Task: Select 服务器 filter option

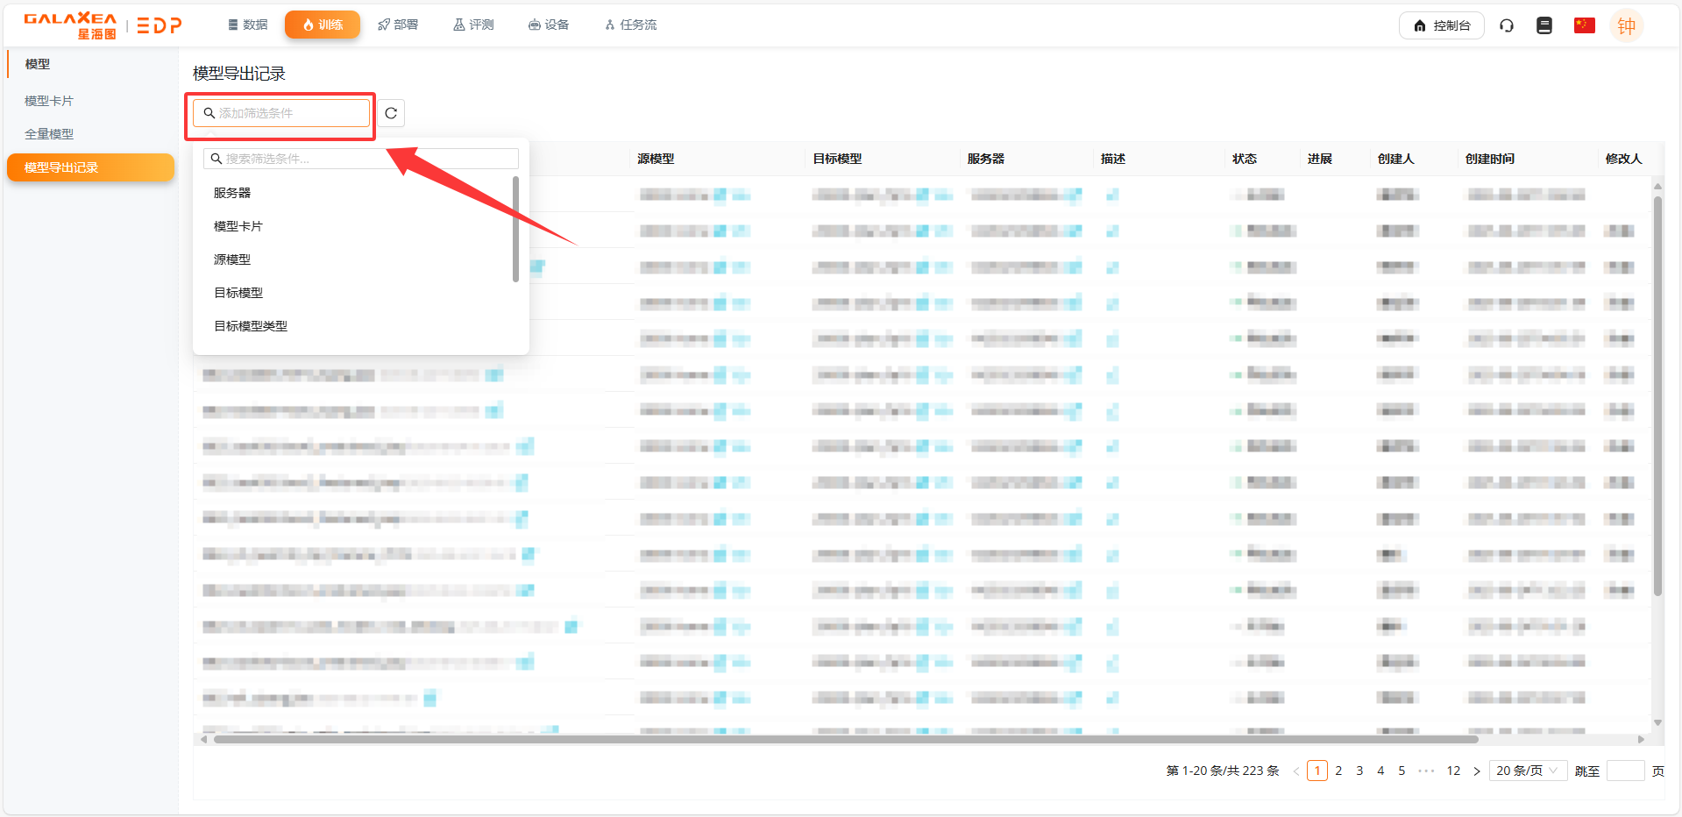Action: click(x=232, y=193)
